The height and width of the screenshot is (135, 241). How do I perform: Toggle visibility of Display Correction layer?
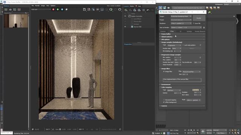125,16
